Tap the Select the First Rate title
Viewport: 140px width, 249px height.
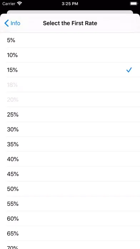pyautogui.click(x=70, y=23)
